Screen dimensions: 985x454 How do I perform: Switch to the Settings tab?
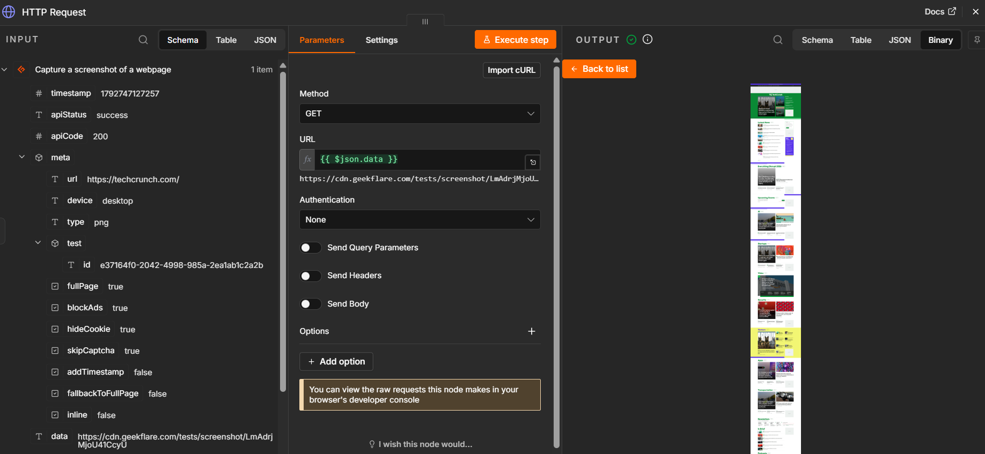(381, 40)
